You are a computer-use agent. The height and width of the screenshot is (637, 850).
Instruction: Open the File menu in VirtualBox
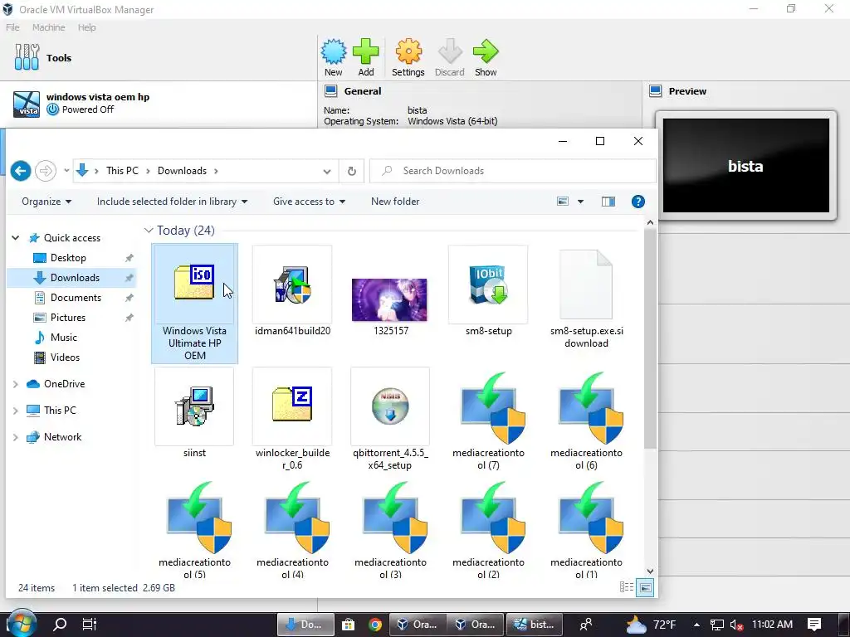point(12,27)
